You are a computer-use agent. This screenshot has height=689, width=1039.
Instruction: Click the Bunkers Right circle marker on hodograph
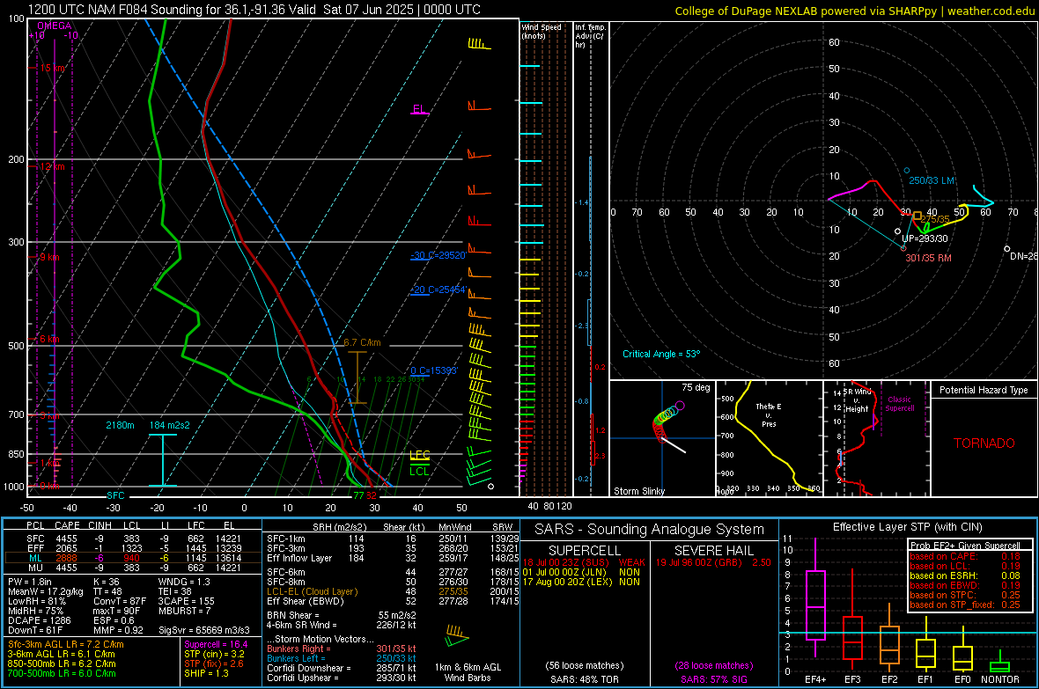903,248
